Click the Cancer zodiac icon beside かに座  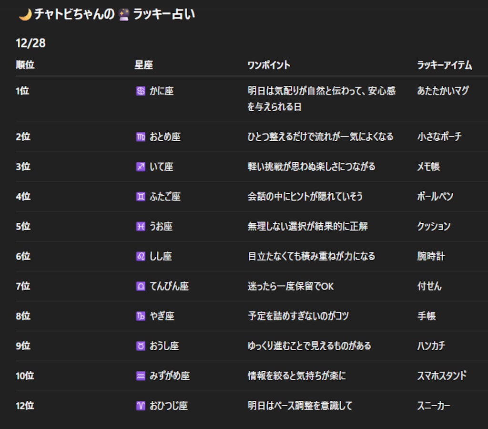tap(140, 91)
